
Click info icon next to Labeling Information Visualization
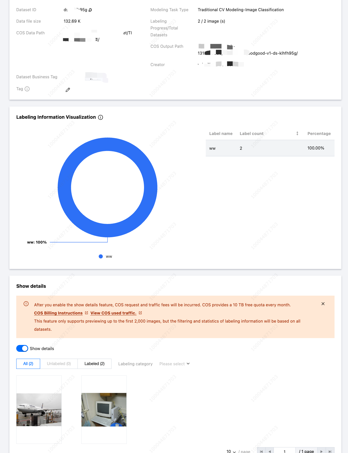101,117
